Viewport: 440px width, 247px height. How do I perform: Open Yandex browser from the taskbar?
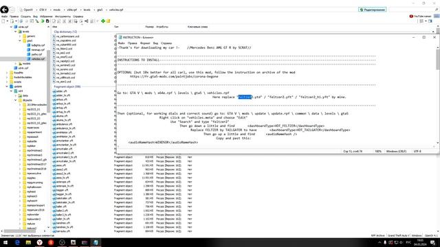pos(40,242)
